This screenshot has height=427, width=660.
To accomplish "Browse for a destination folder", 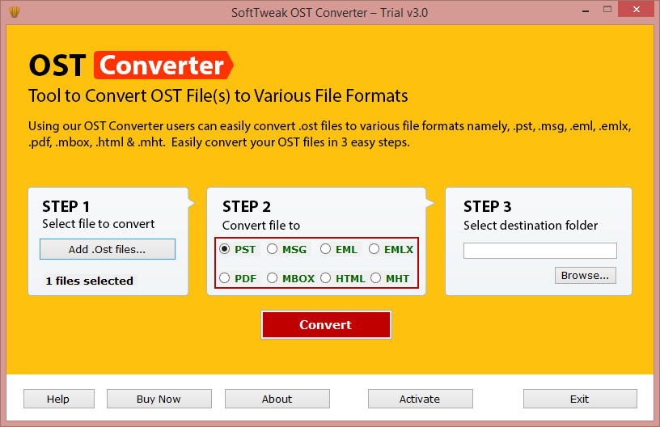I will (586, 276).
